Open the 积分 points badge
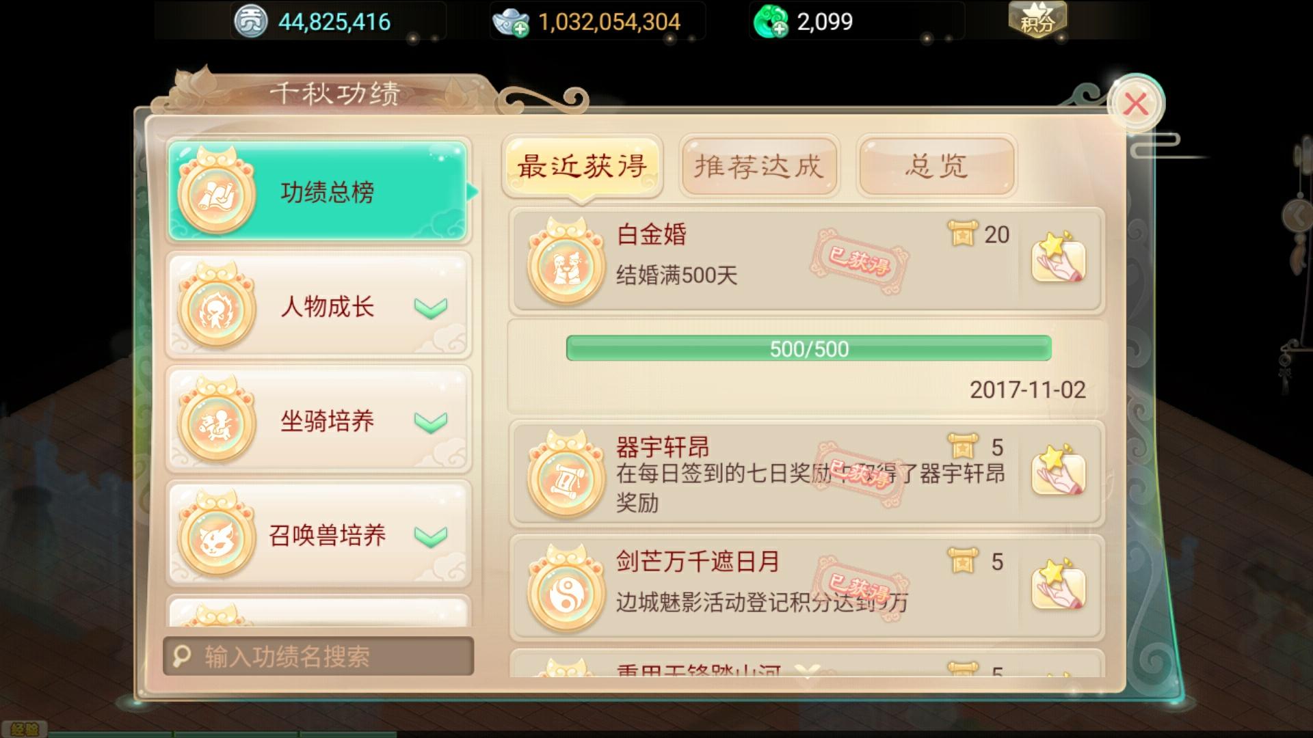Image resolution: width=1313 pixels, height=738 pixels. pyautogui.click(x=1037, y=19)
